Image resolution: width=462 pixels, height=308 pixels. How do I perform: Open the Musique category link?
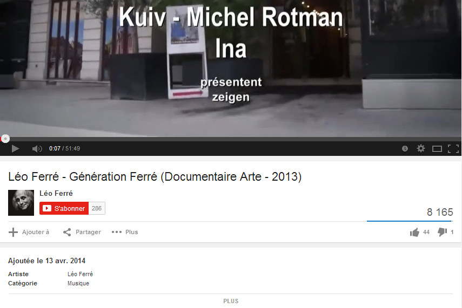click(78, 283)
